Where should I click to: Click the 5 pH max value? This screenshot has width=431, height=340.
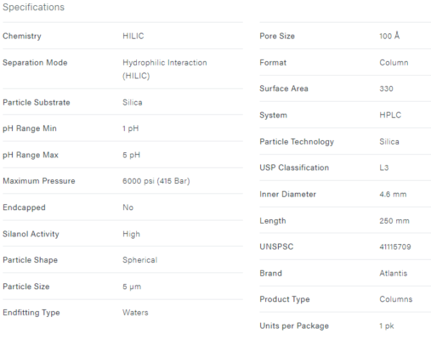131,156
